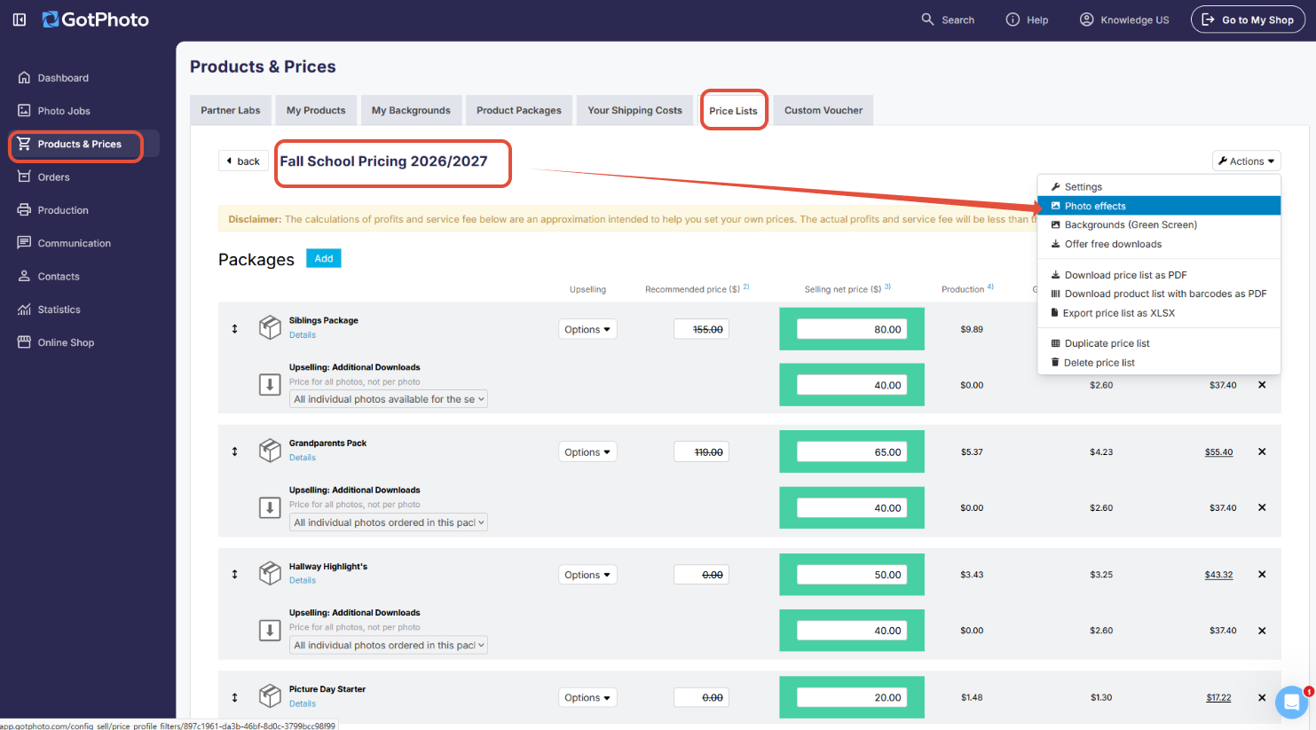Click the Siblings Package box icon

(x=270, y=328)
